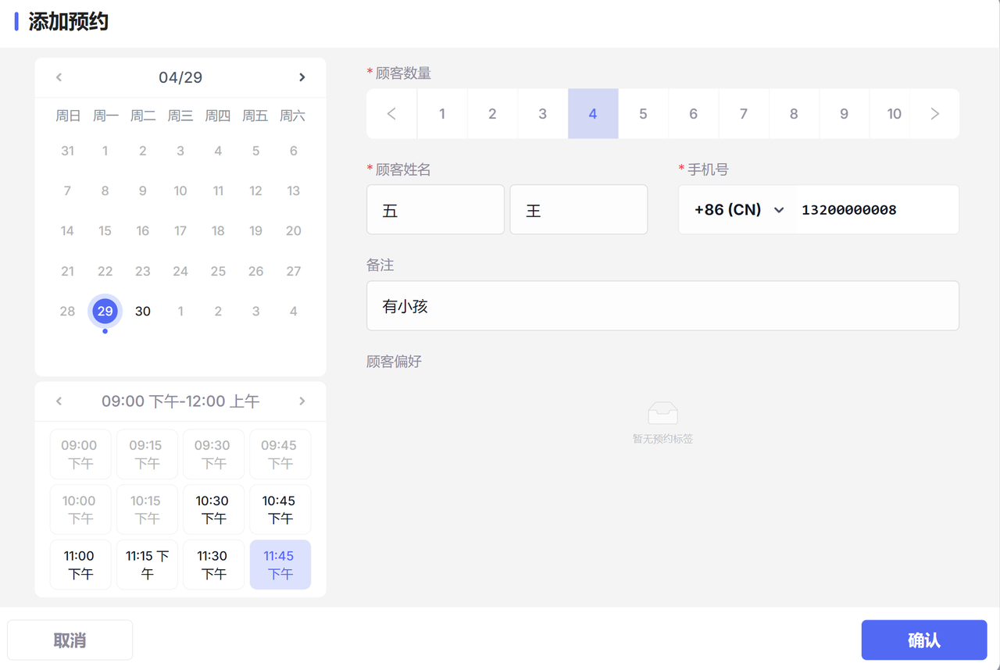Click date 27 in the calendar
This screenshot has width=1000, height=670.
coord(293,272)
